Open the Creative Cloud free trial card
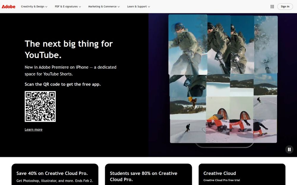Screen dimensions: 297x185 click(x=242, y=174)
